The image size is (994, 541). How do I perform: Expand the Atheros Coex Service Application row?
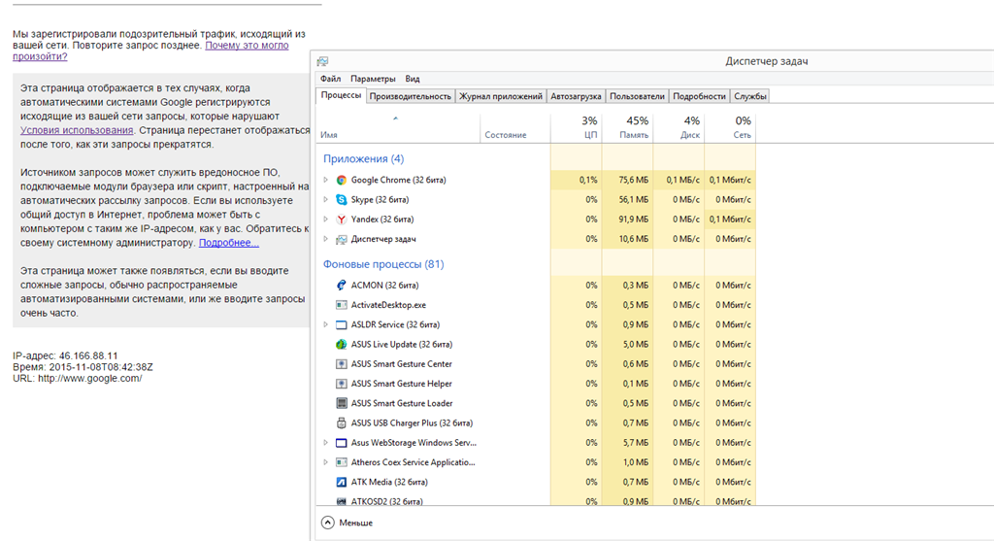coord(326,462)
